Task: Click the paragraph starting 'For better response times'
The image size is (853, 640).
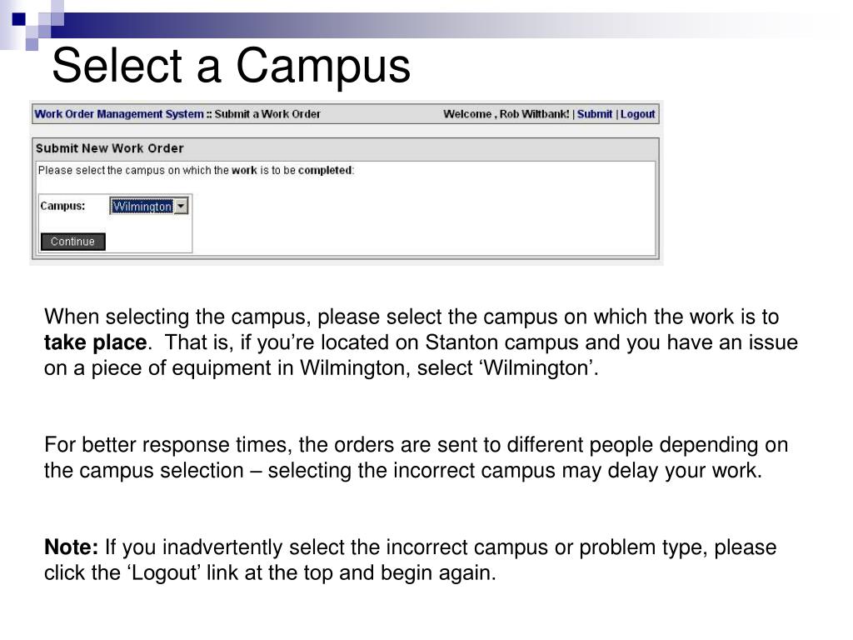Action: pos(416,457)
